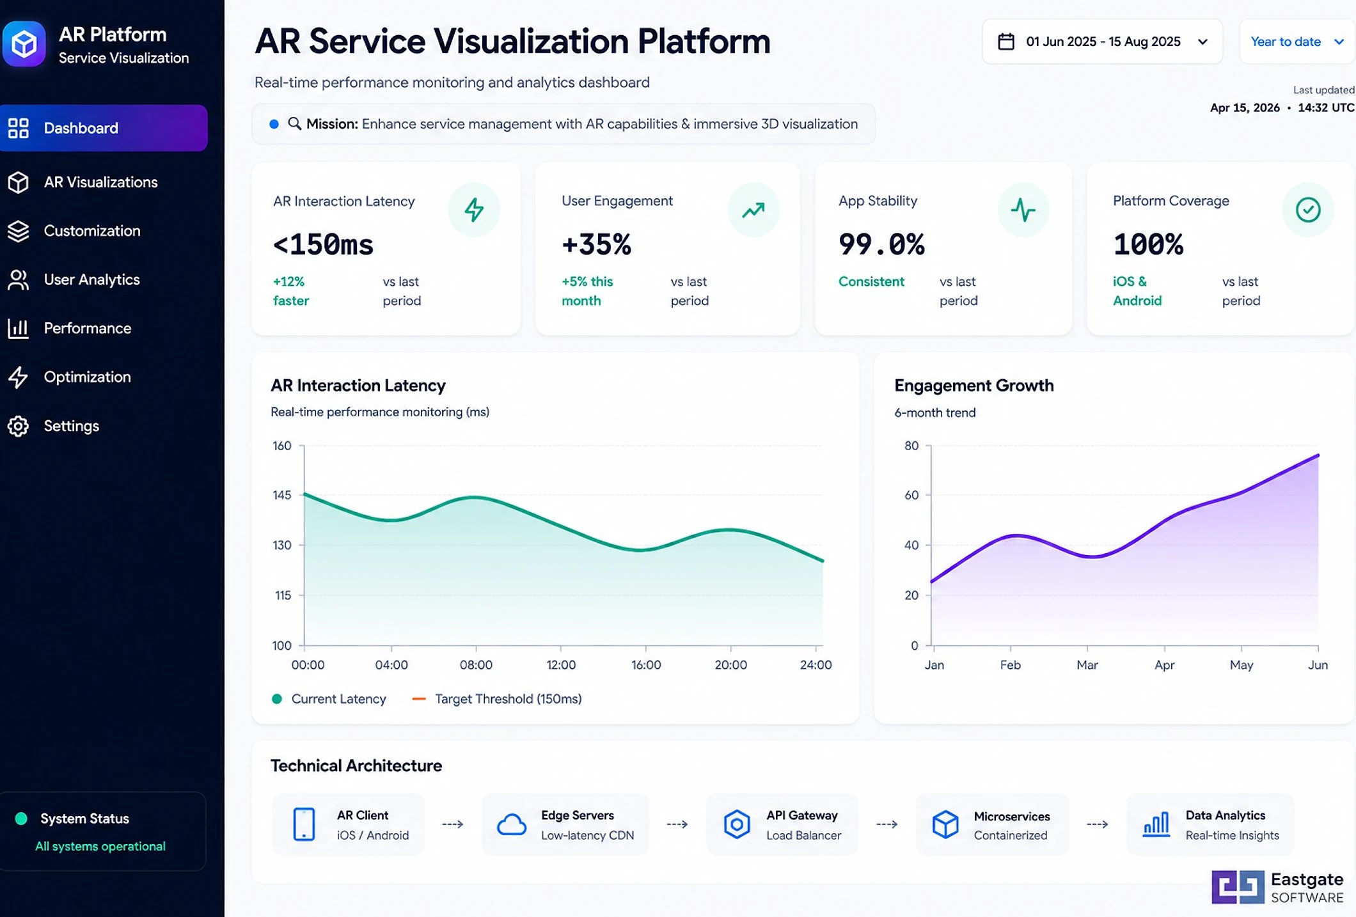1356x917 pixels.
Task: Click the API Gateway hexagon icon
Action: pyautogui.click(x=737, y=824)
